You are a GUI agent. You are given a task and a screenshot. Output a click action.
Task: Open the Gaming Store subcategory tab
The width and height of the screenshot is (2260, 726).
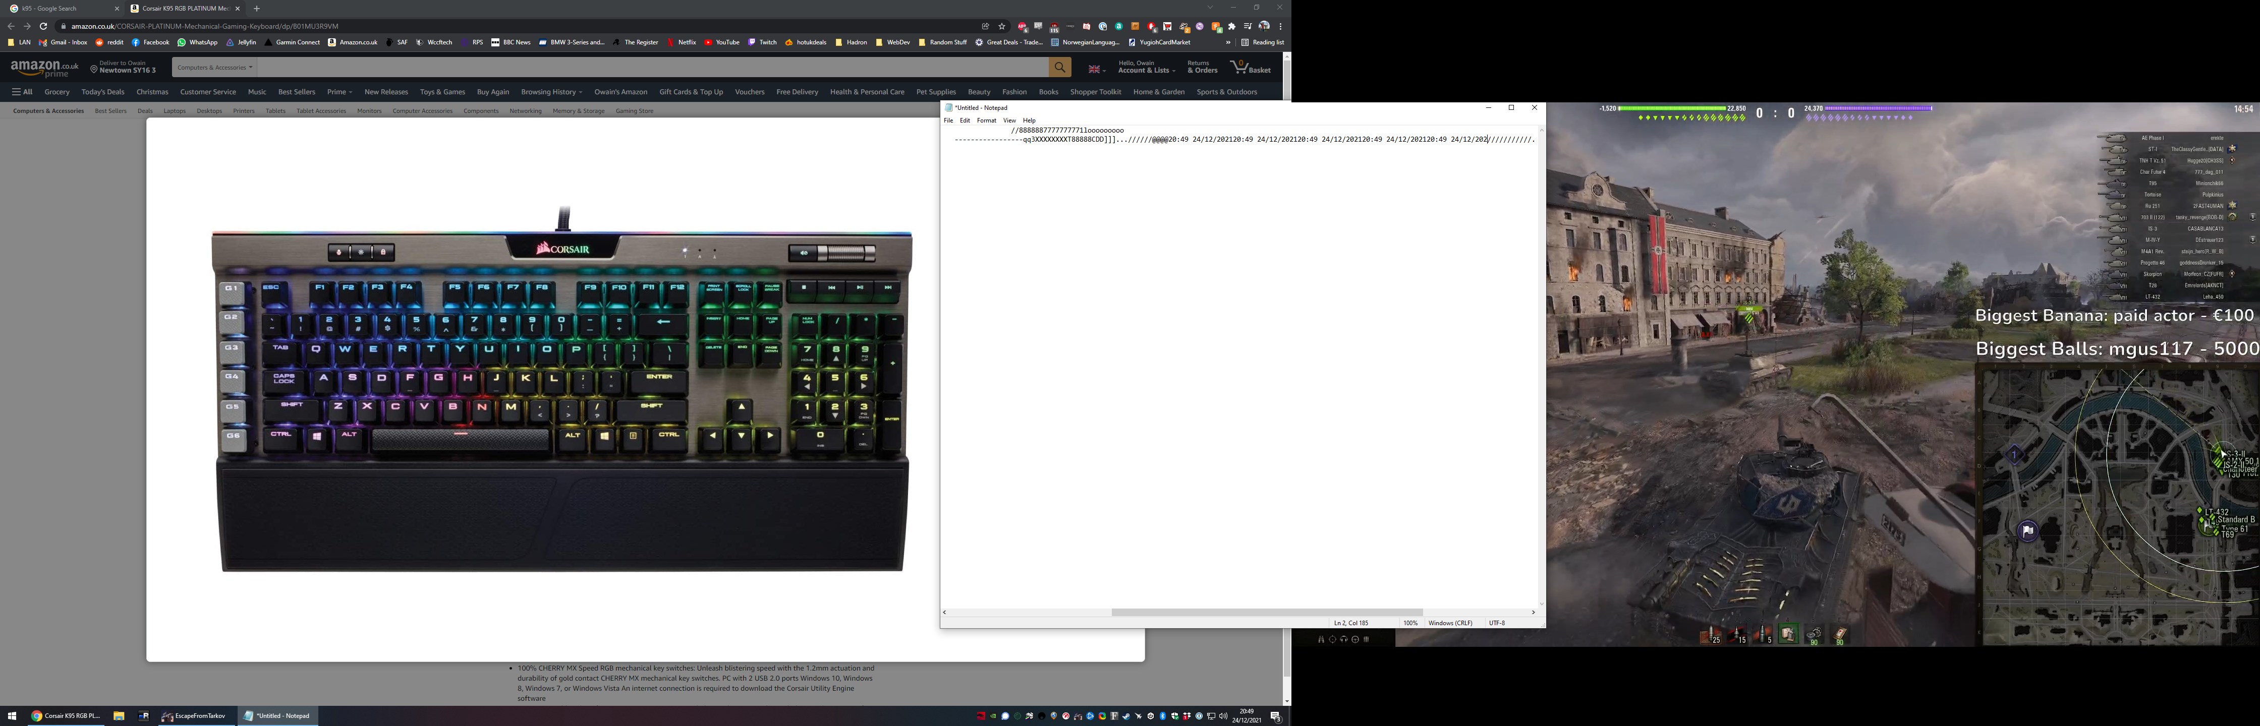634,111
